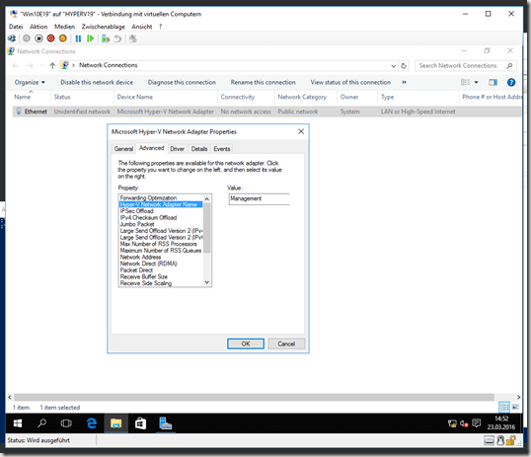The height and width of the screenshot is (457, 531).
Task: Select Network Direct (RDMA) property
Action: point(148,264)
